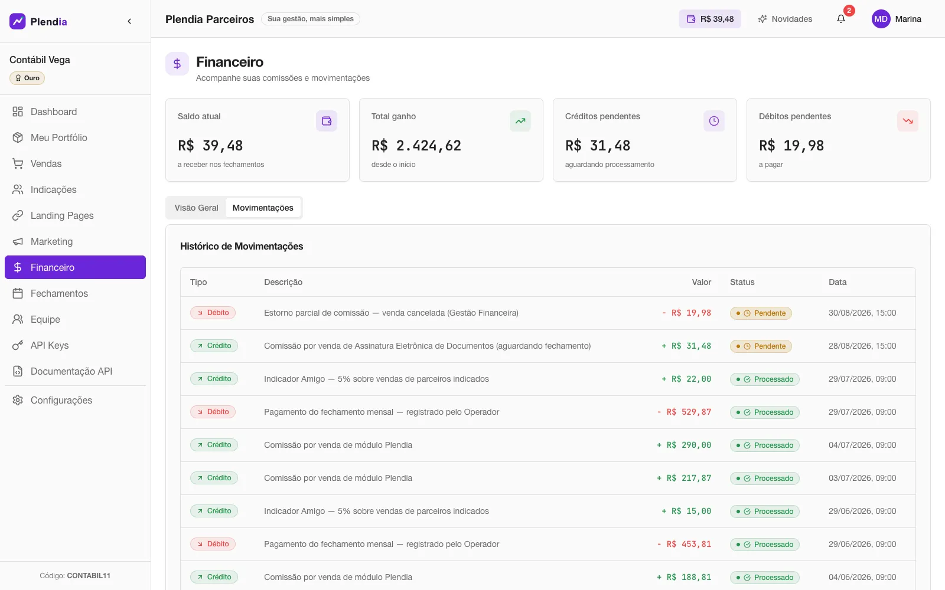Click the Ouro level badge
This screenshot has width=945, height=590.
(27, 78)
